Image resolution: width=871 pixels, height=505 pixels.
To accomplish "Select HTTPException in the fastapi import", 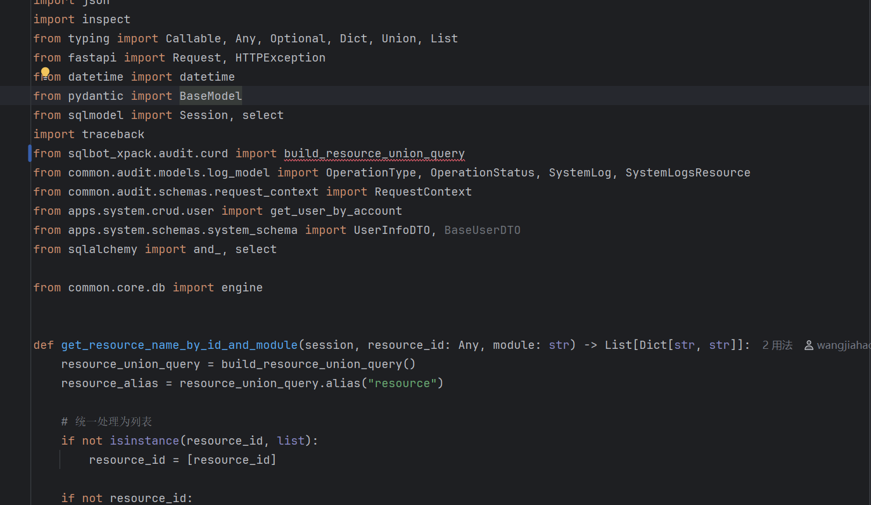I will click(x=280, y=58).
